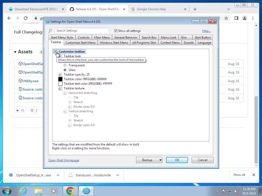Open the Context Menu tab
This screenshot has height=196, width=262.
[x=170, y=43]
